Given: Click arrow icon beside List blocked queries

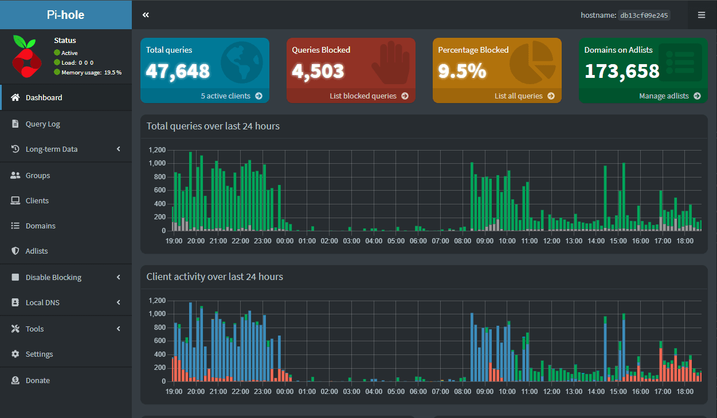Looking at the screenshot, I should pos(405,96).
